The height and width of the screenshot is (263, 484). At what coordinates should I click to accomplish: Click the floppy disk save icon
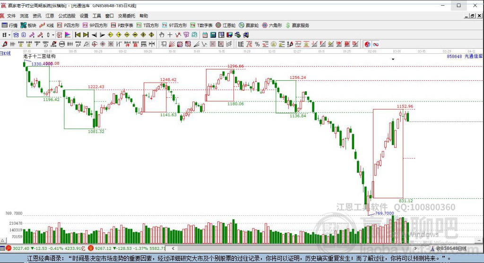[229, 35]
